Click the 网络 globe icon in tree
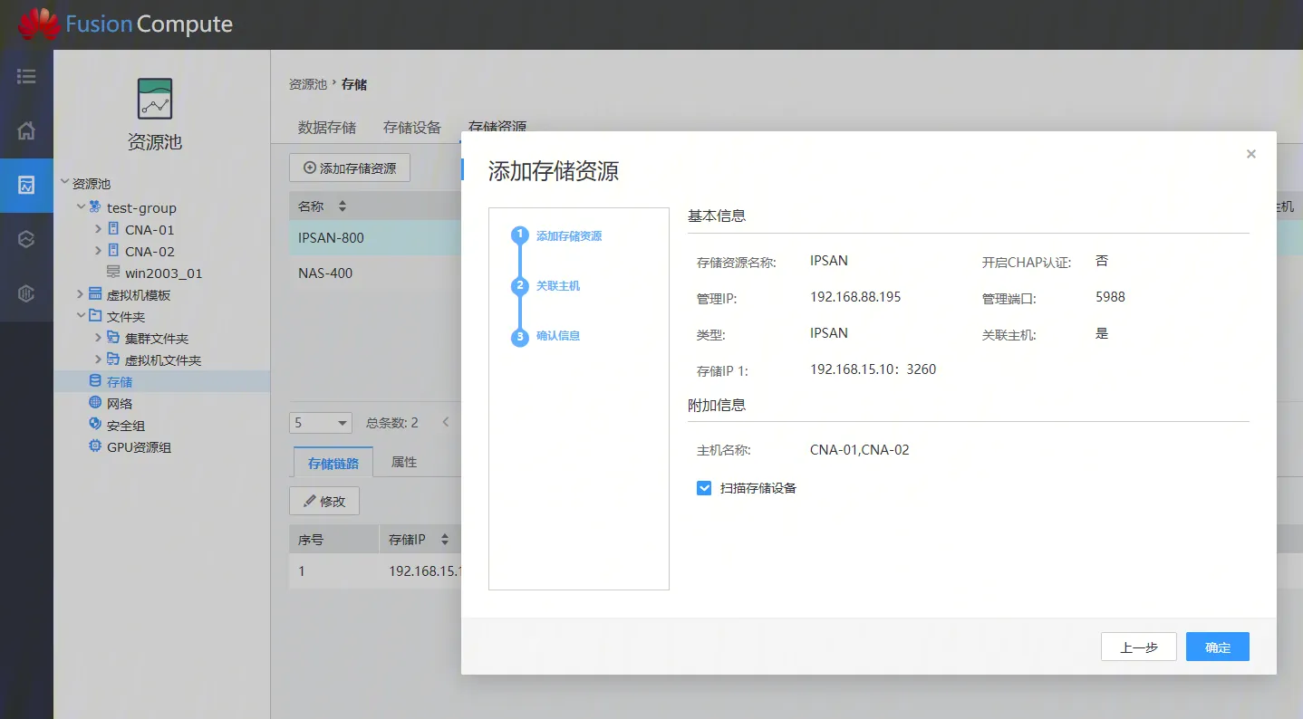Screen dimensions: 1303x719 click(95, 403)
